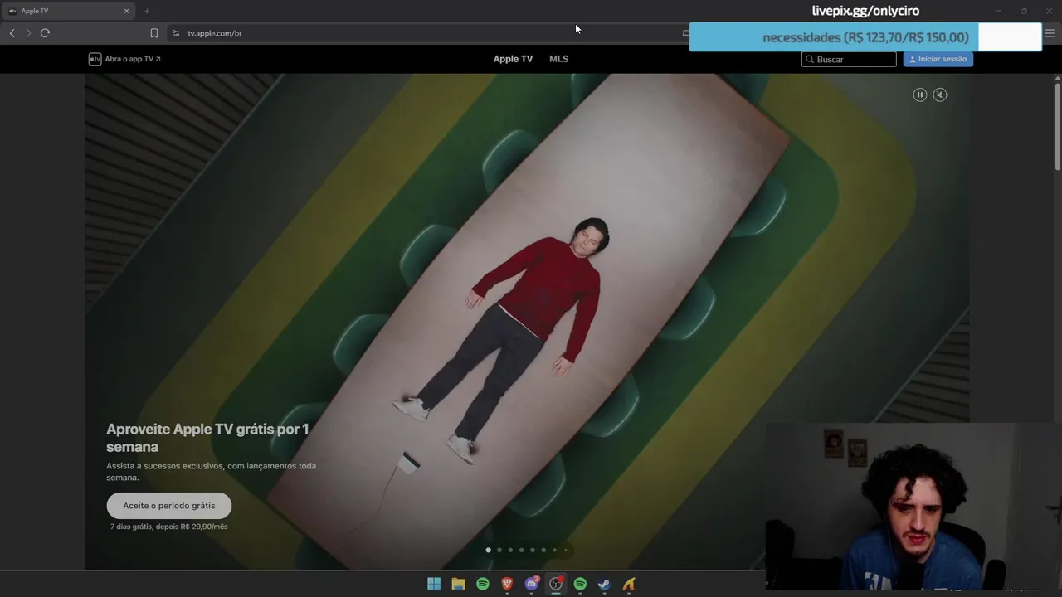Open site settings icon in address bar
Screen dimensions: 1062x597
[x=175, y=33]
